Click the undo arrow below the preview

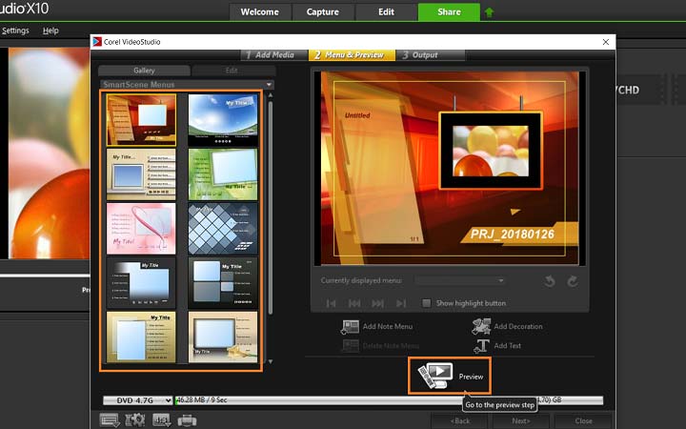(x=551, y=281)
